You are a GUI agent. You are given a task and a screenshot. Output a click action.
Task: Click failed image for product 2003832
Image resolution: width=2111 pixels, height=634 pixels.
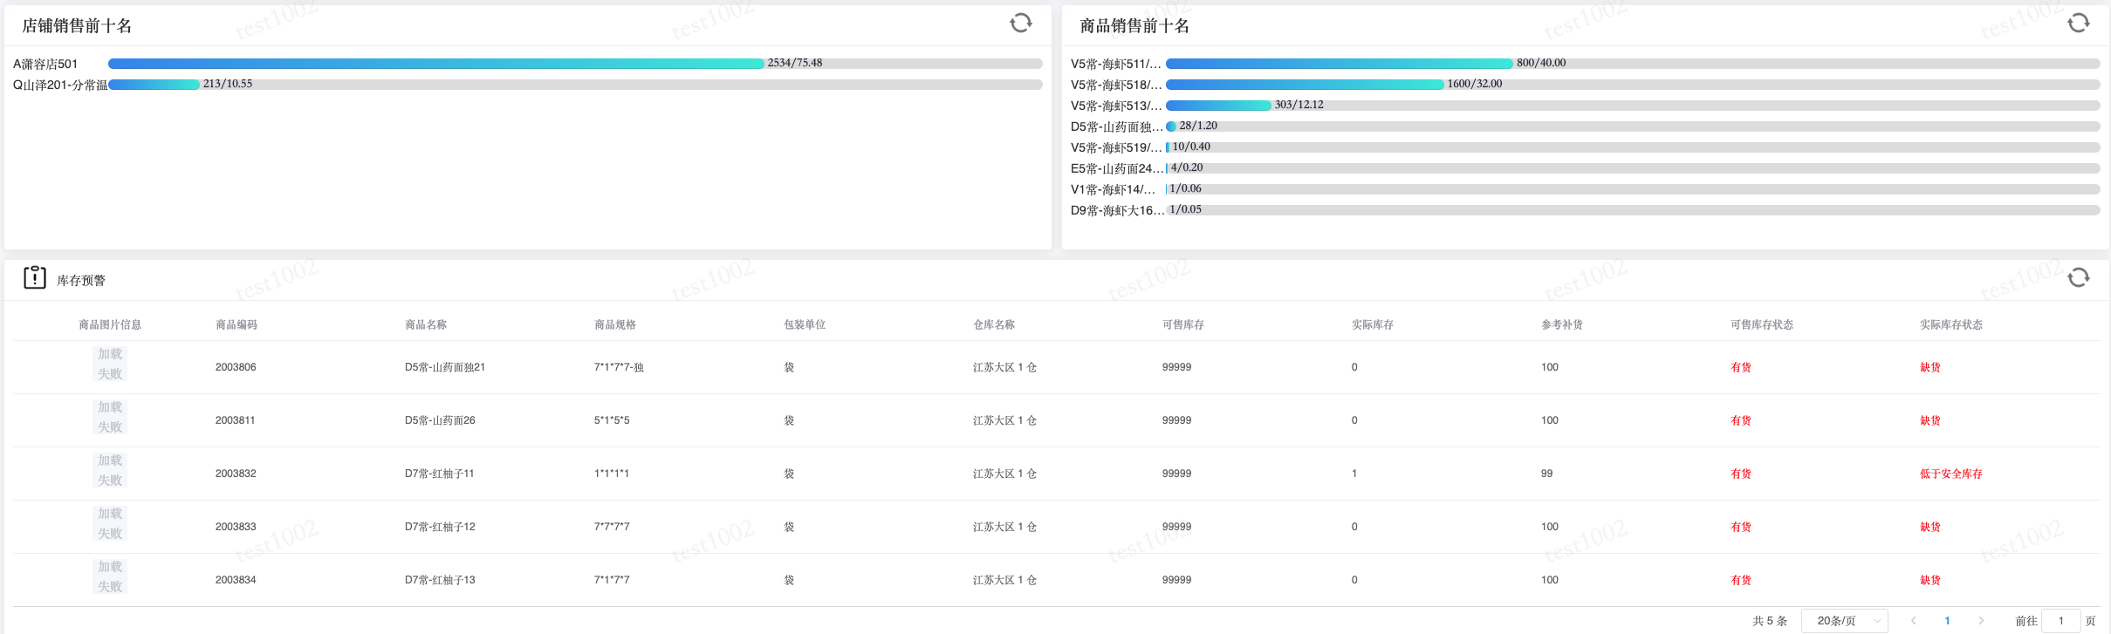coord(110,471)
